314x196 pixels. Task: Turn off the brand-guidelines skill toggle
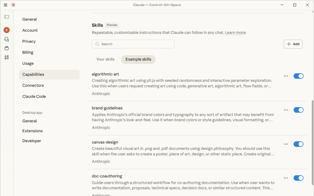tap(298, 110)
